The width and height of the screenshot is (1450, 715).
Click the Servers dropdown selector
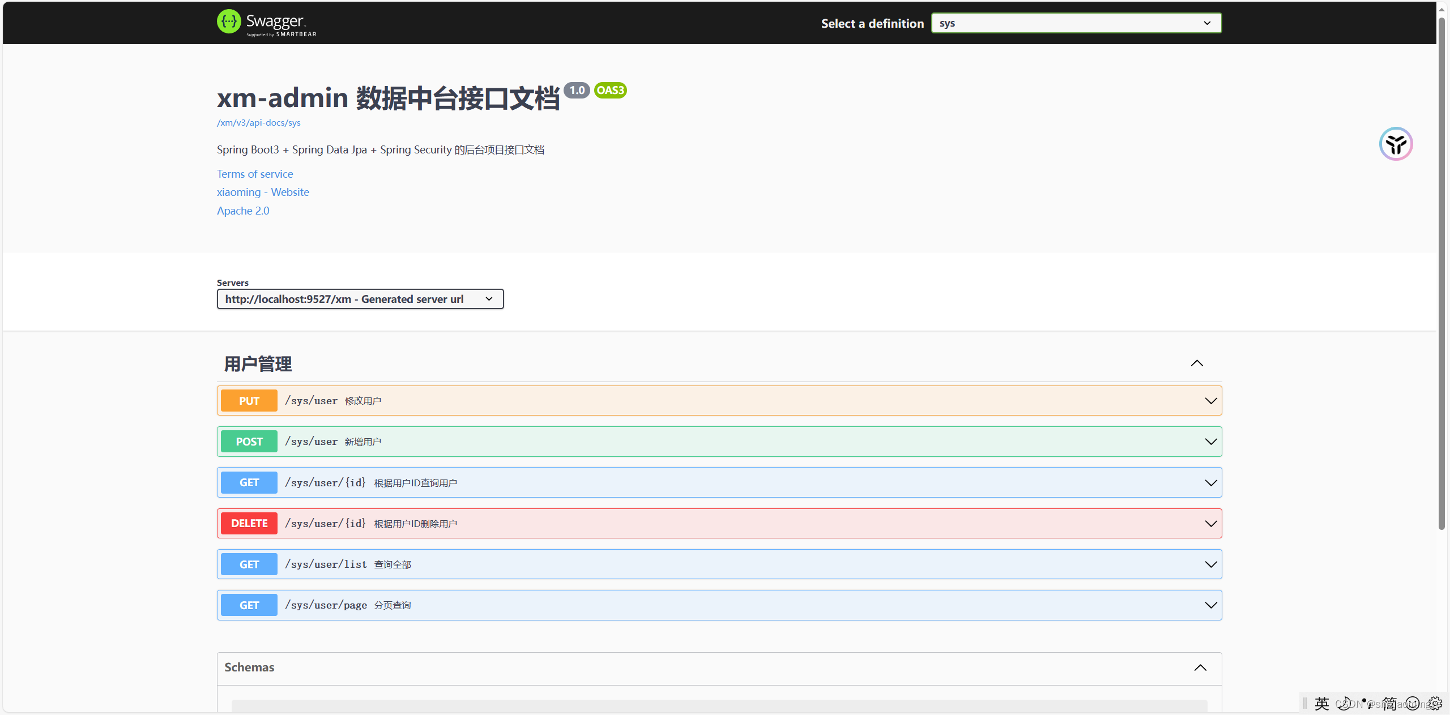tap(359, 299)
